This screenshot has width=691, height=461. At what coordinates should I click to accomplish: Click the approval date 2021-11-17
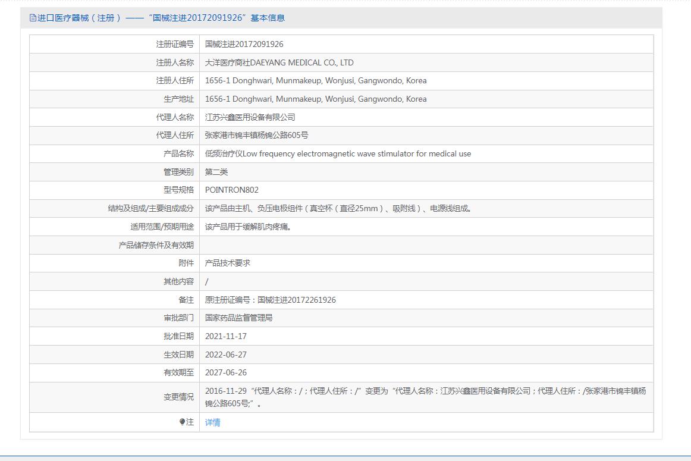pyautogui.click(x=225, y=336)
